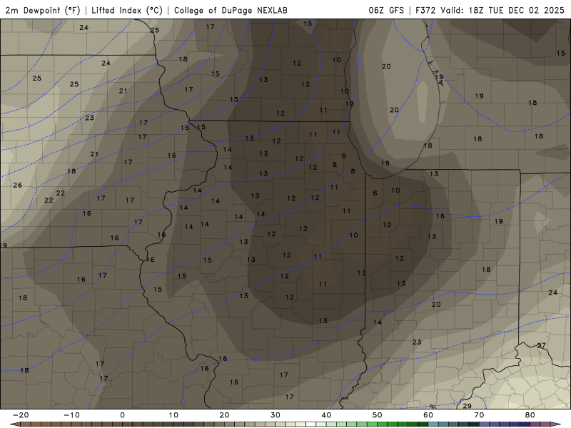The width and height of the screenshot is (571, 428).
Task: Click the 80 label on the color scale
Action: (530, 415)
